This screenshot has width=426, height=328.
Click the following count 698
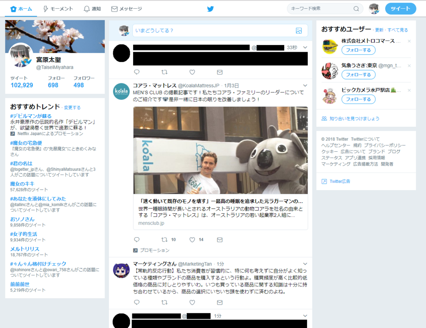pos(53,85)
